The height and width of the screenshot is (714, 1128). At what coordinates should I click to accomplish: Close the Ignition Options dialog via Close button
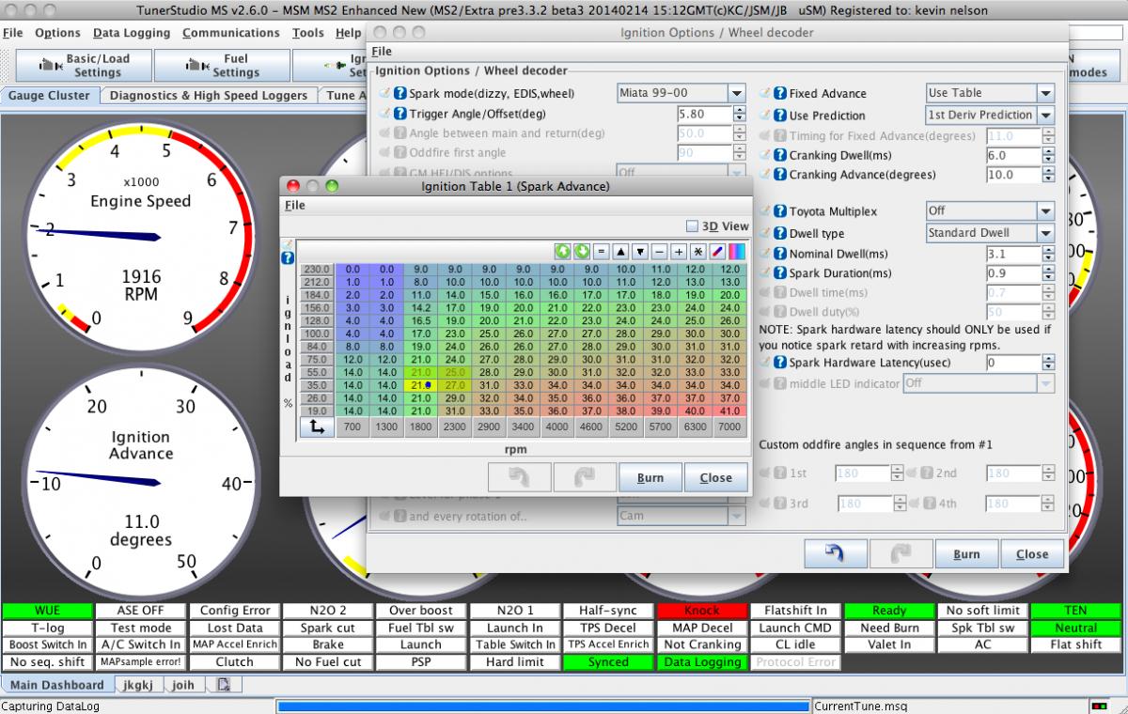coord(1031,554)
